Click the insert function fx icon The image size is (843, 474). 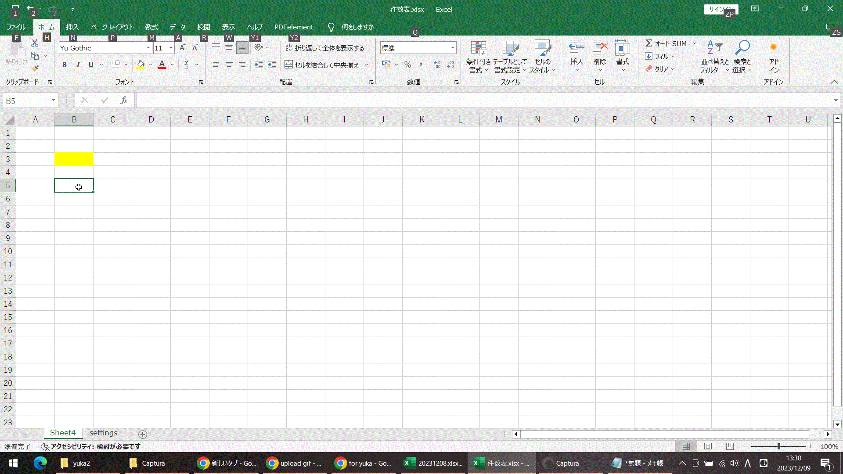[124, 101]
